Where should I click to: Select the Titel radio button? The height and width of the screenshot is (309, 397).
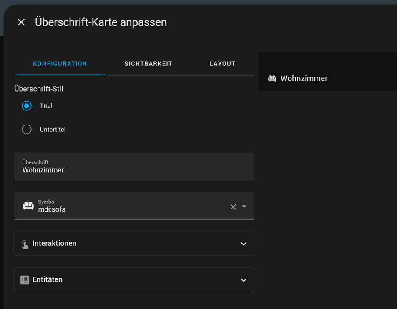point(27,106)
